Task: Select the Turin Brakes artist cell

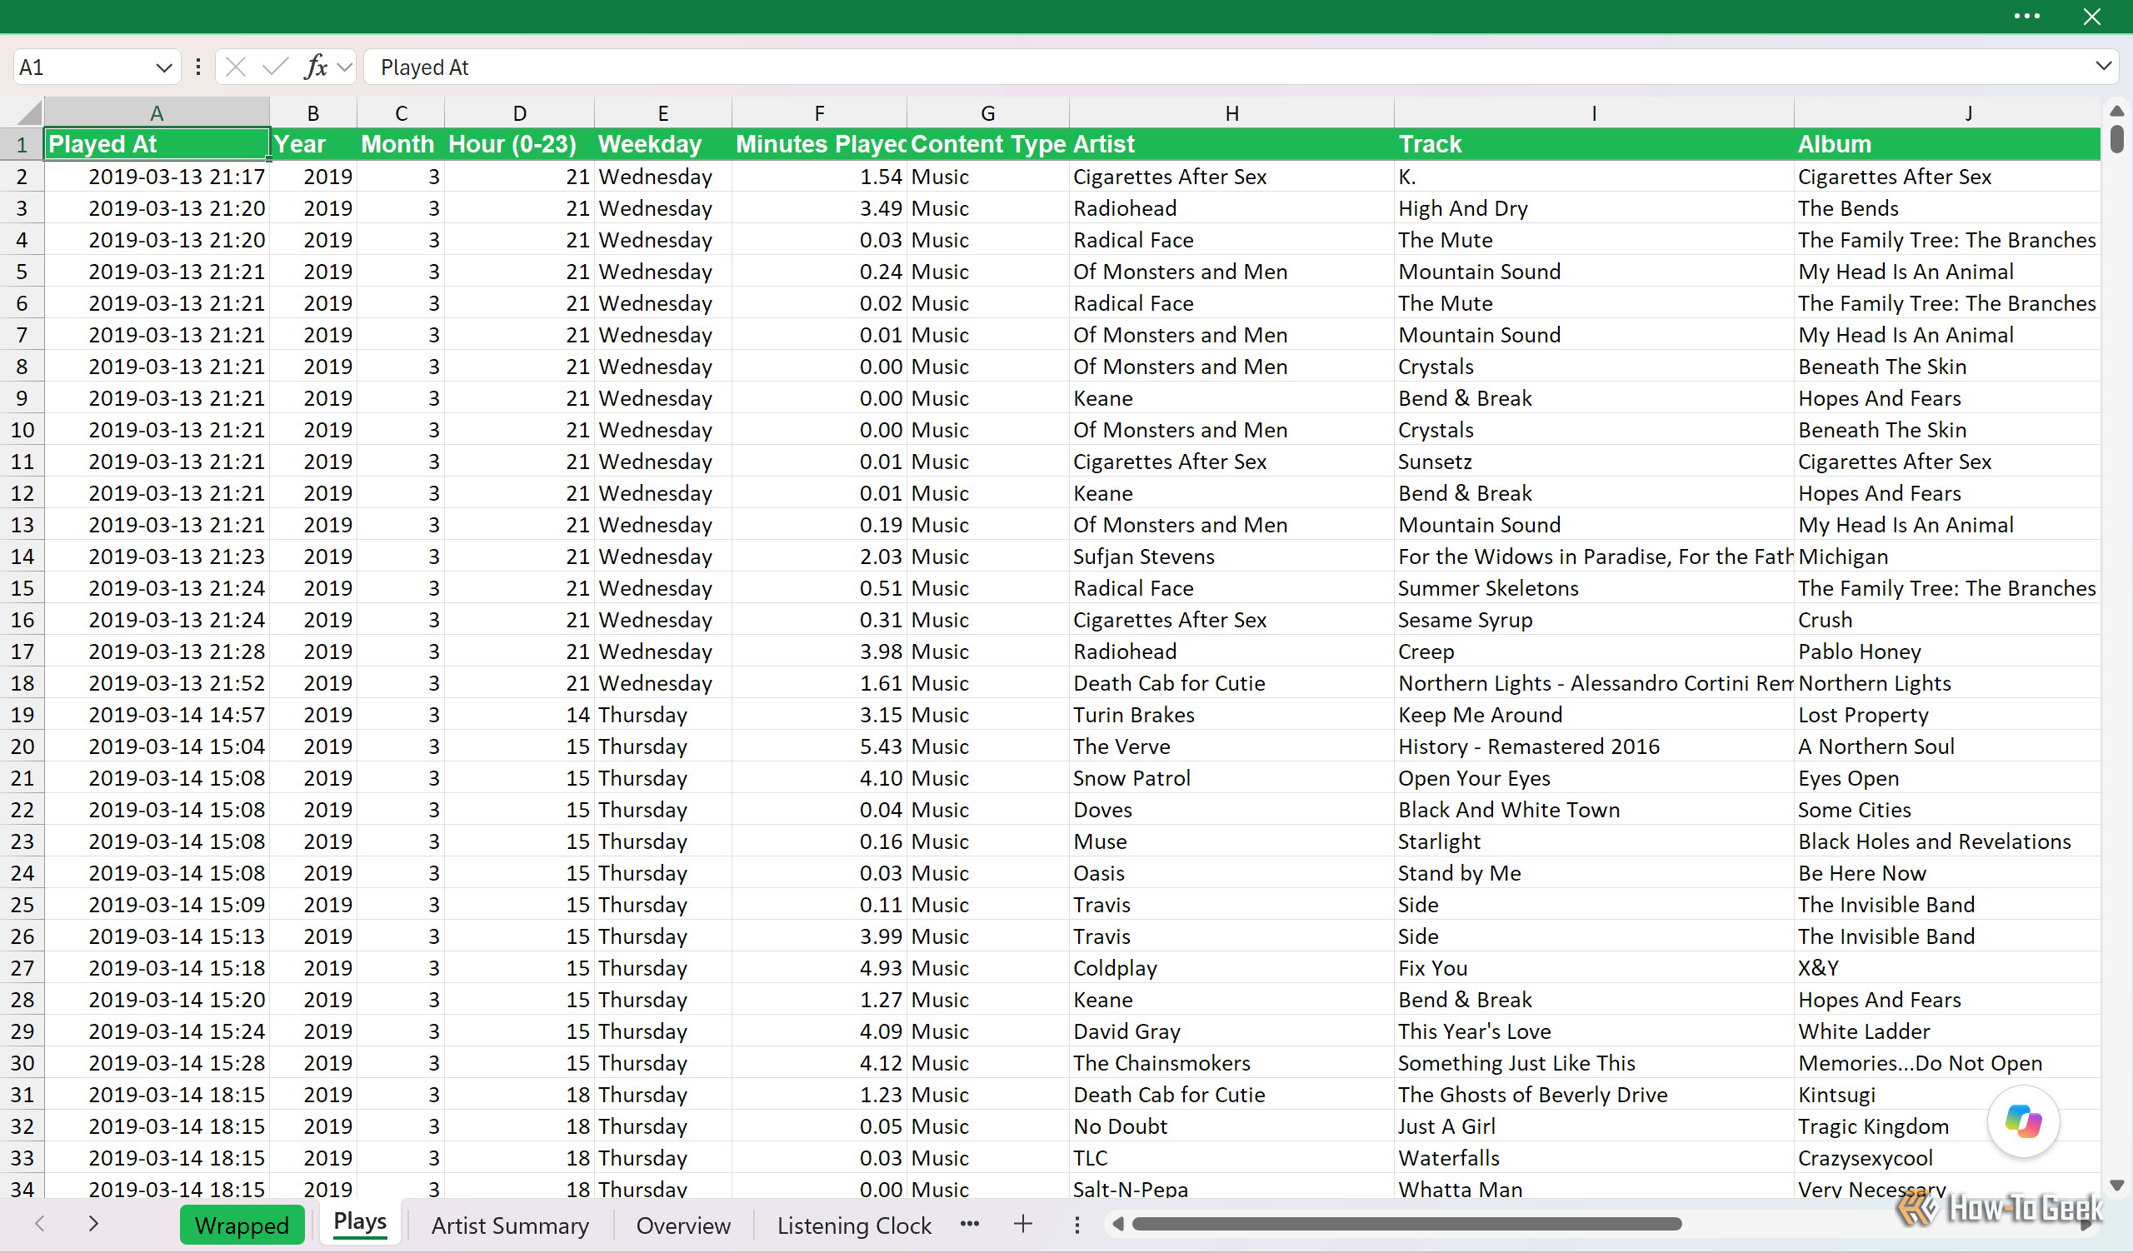Action: pos(1231,715)
